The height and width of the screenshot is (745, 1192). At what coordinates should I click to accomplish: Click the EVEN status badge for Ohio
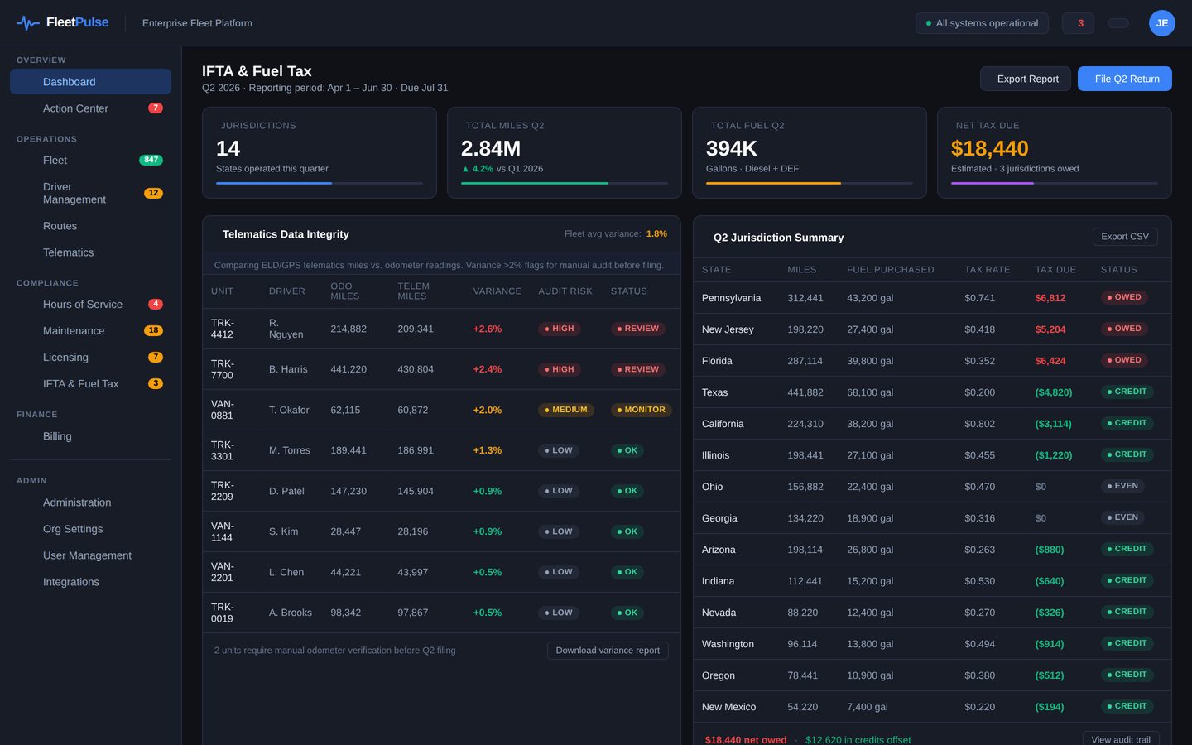(x=1123, y=486)
